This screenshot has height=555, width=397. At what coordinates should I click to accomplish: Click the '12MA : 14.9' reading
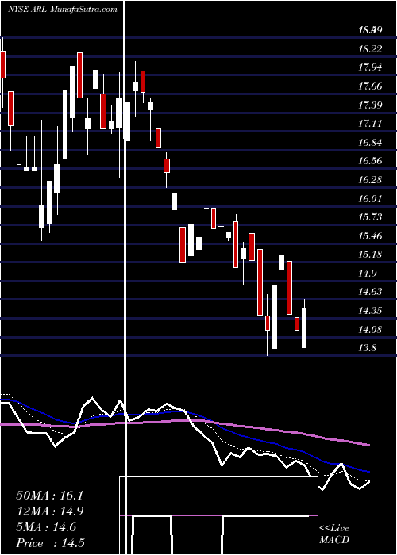(49, 511)
